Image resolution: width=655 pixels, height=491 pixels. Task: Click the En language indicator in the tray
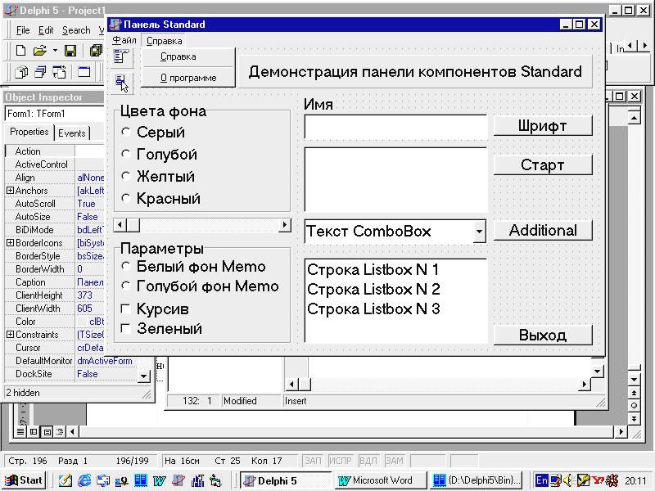click(x=541, y=480)
